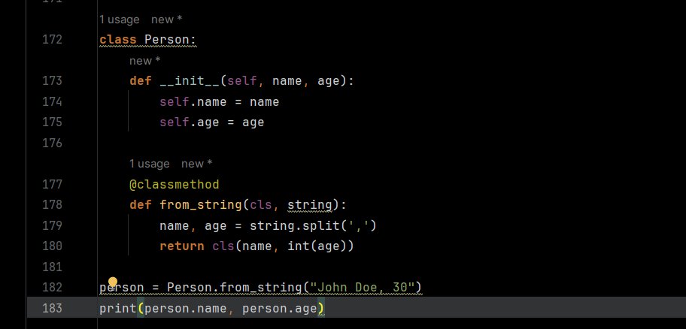Screen dimensions: 686x329
Task: Click the "new *" author hint above class Person
Action: 167,20
